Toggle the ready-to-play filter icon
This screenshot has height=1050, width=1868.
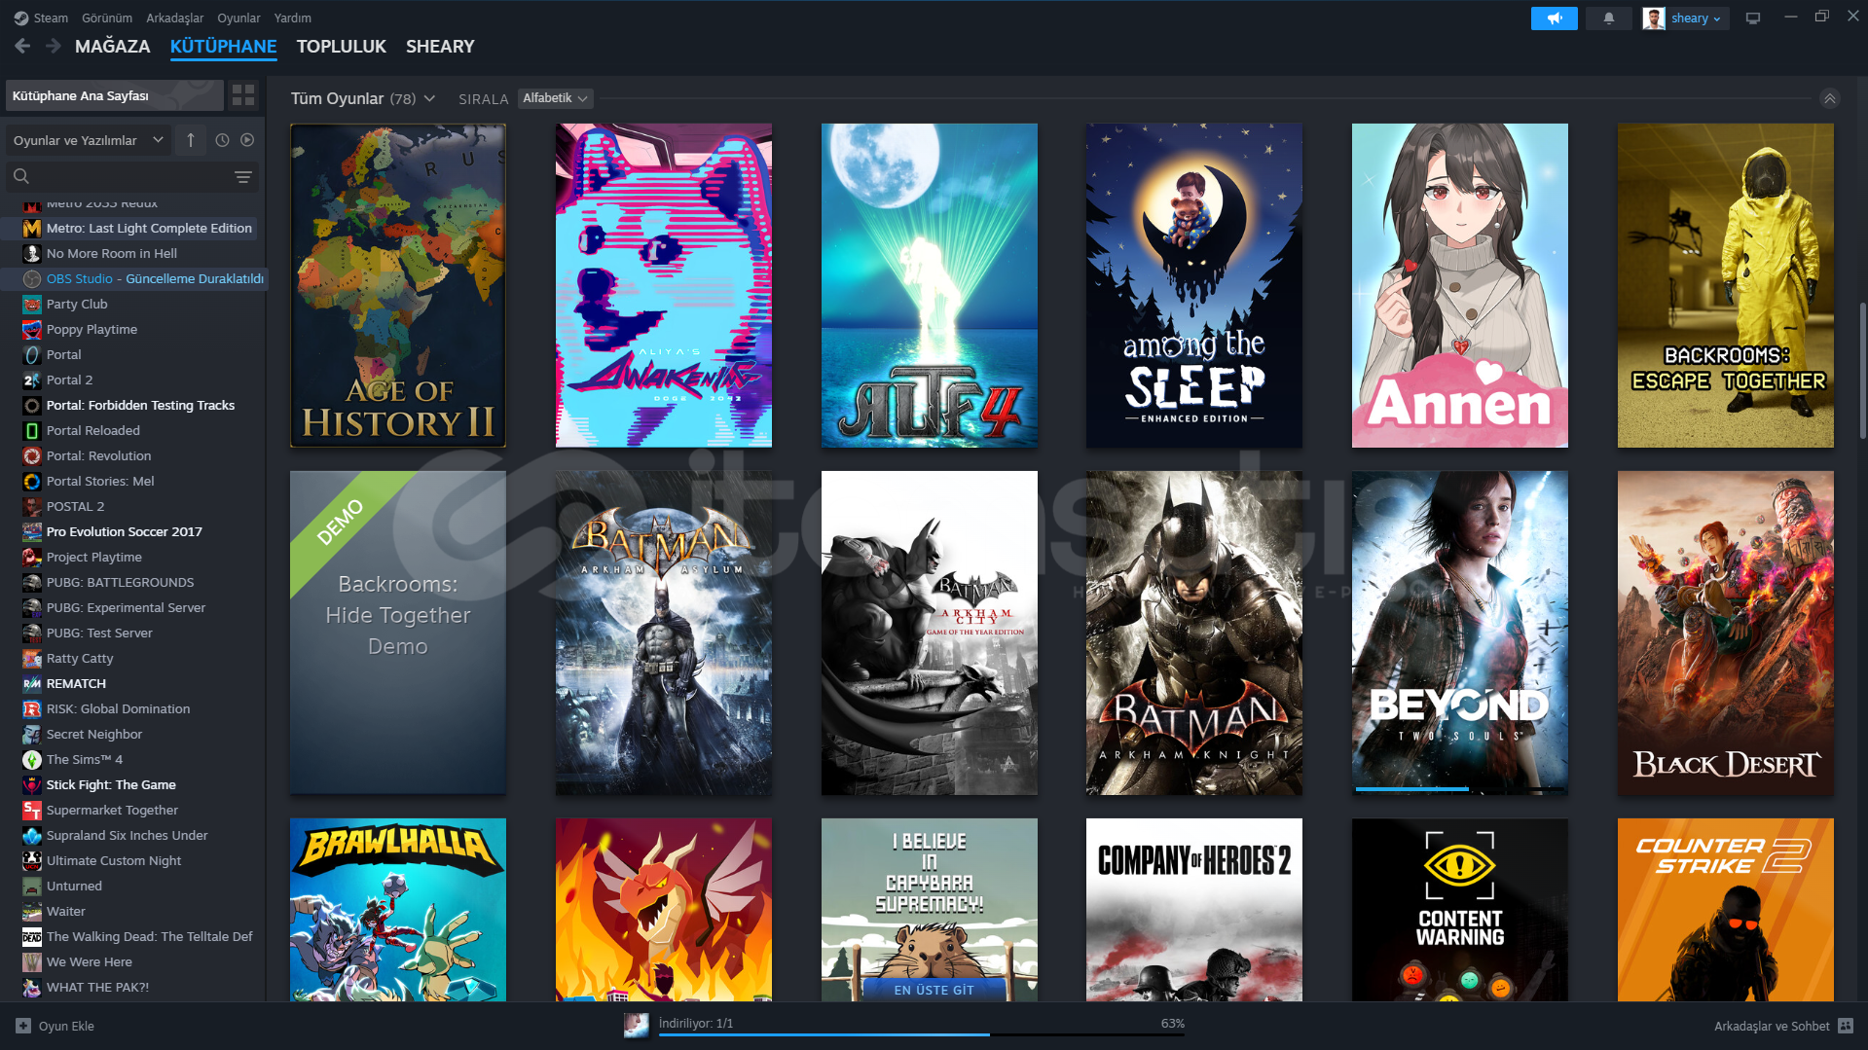click(247, 140)
